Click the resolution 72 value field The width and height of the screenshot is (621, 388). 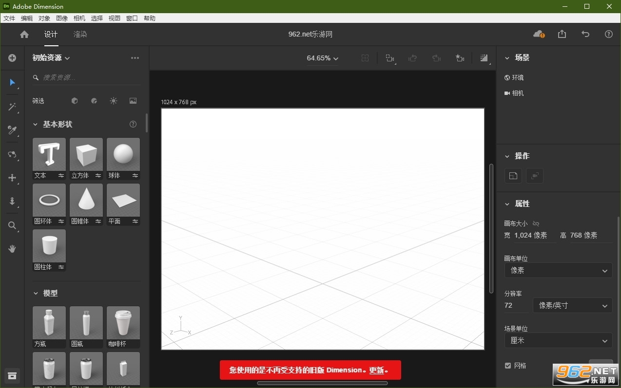pyautogui.click(x=516, y=305)
